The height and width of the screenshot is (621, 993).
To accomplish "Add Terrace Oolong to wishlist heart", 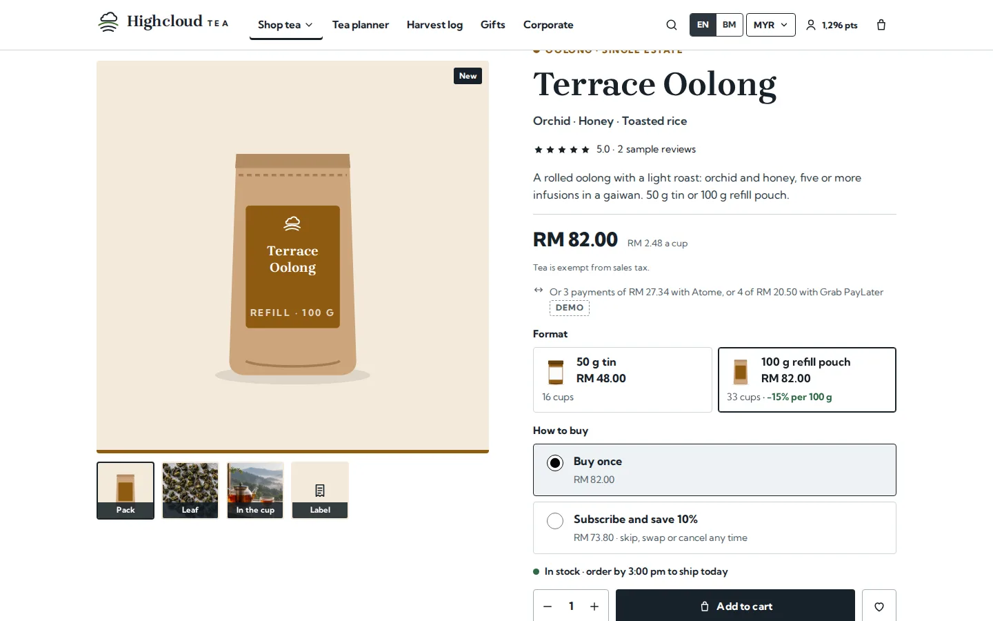I will tap(879, 607).
